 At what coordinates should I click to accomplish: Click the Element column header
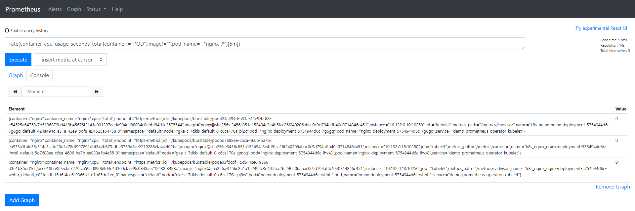(17, 109)
